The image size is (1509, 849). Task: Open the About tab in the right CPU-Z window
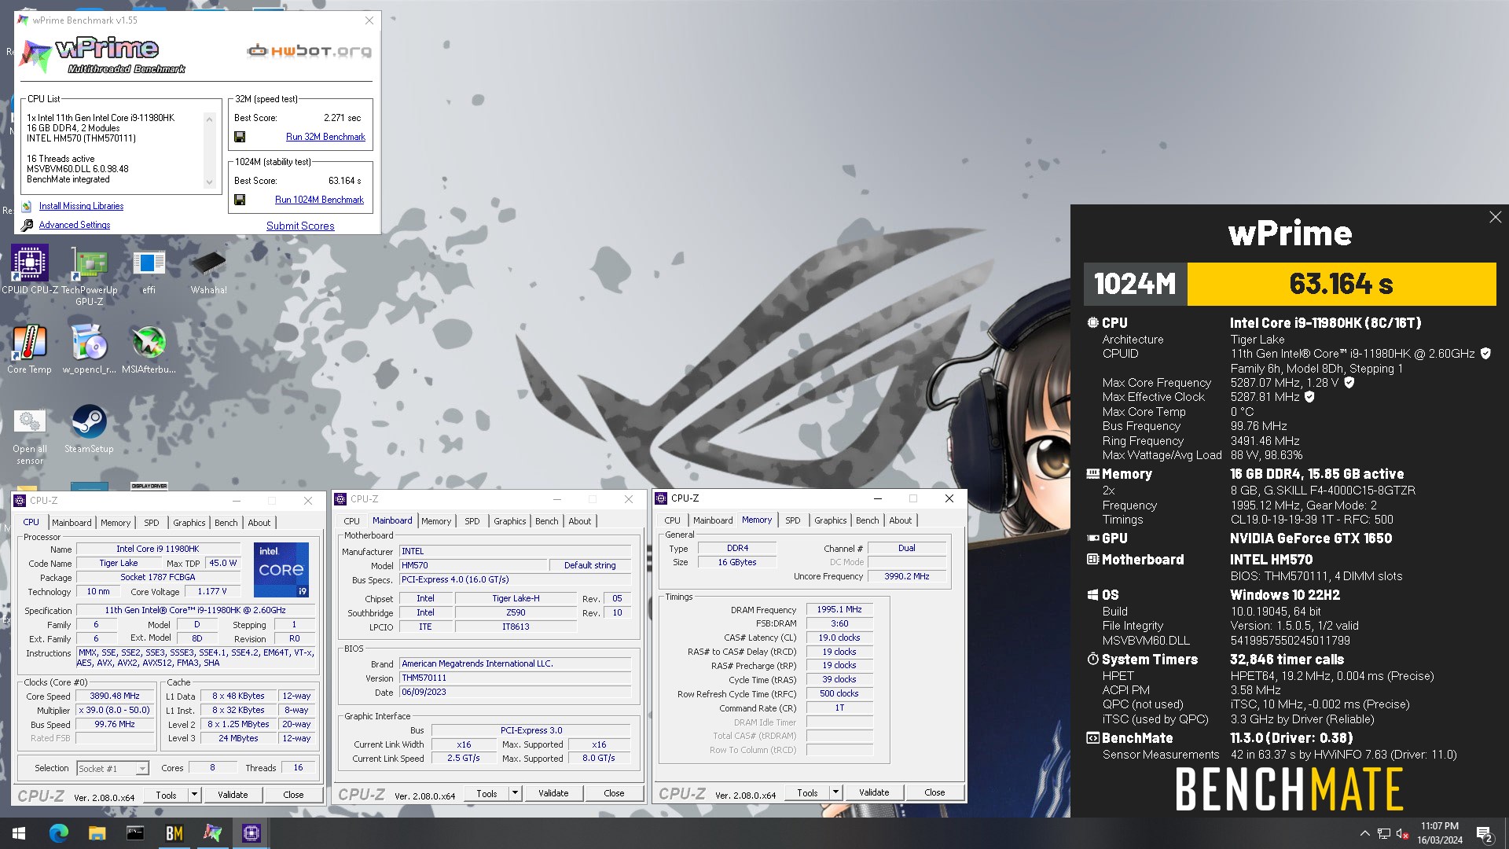click(900, 520)
